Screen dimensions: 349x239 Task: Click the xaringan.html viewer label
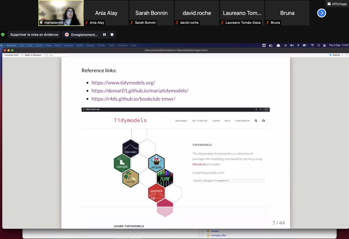(12, 55)
